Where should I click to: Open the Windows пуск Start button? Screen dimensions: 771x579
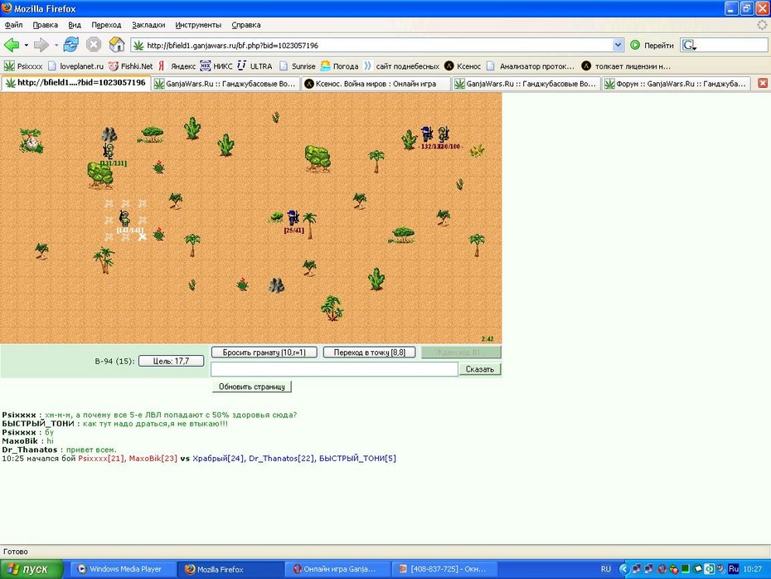32,569
